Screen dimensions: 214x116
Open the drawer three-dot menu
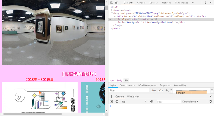click(111, 96)
